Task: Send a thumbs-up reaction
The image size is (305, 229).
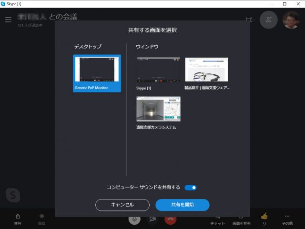Action: (264, 219)
